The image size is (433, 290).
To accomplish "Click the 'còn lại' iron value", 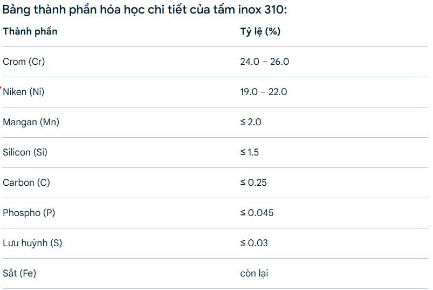I will click(x=254, y=273).
